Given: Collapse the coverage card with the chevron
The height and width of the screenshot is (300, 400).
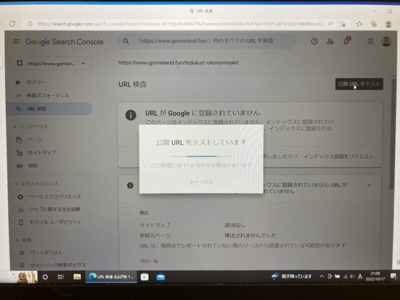Looking at the screenshot, I should click(x=369, y=185).
